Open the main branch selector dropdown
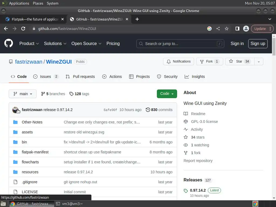The height and width of the screenshot is (207, 276). point(23,94)
